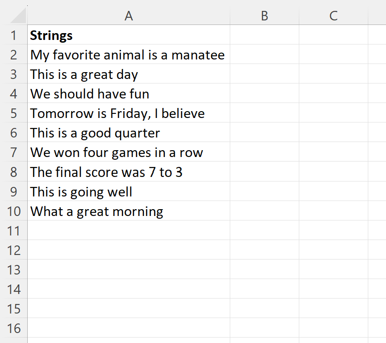The height and width of the screenshot is (343, 386).
Task: Click the bold "Strings" header cell
Action: tap(52, 35)
